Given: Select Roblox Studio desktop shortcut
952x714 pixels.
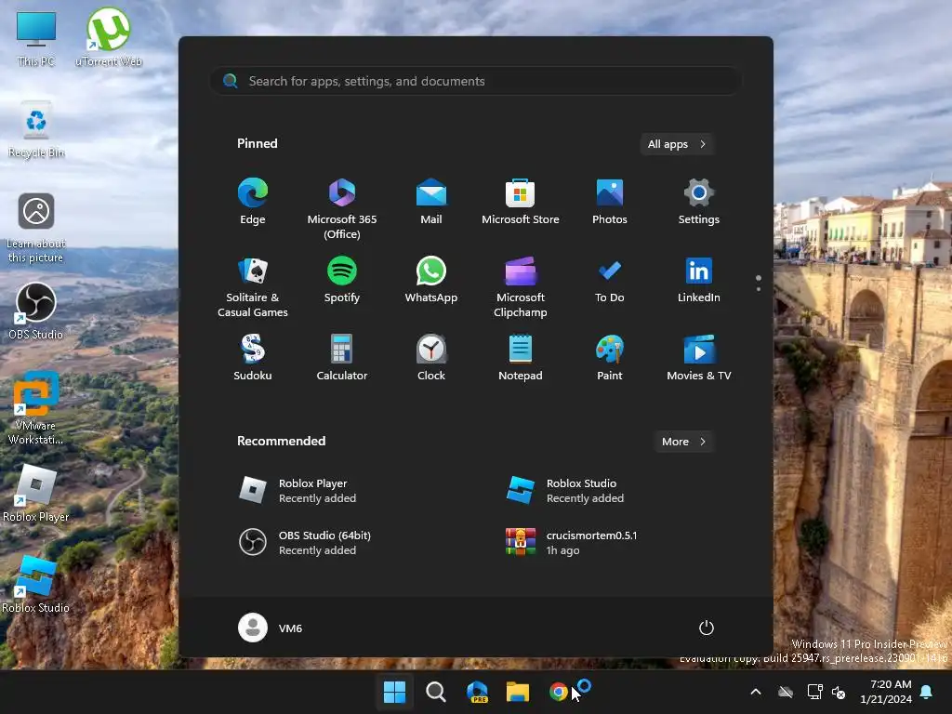Looking at the screenshot, I should pos(36,584).
